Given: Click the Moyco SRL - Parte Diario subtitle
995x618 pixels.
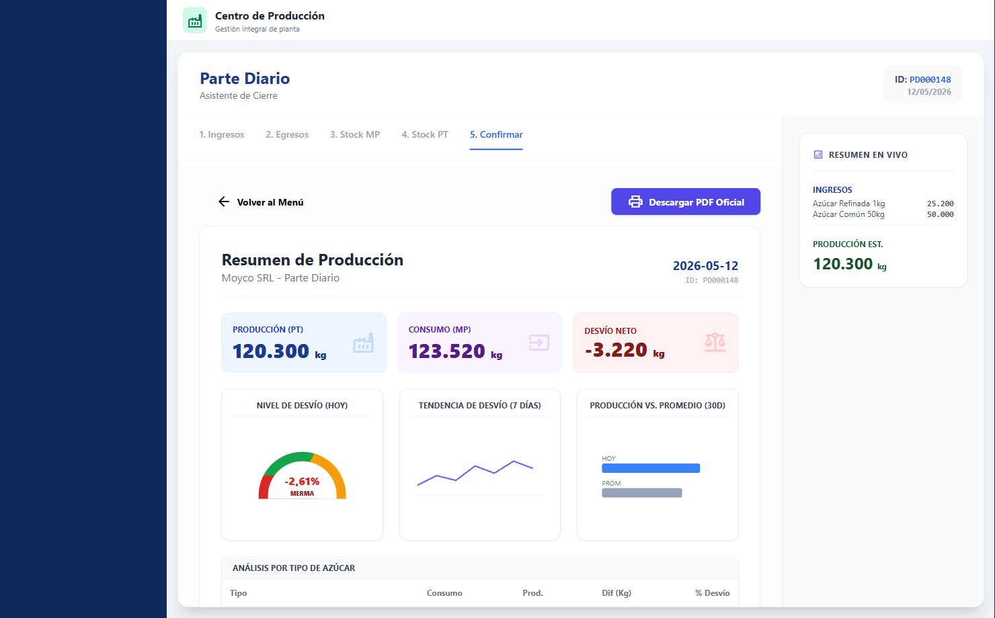Looking at the screenshot, I should 280,278.
